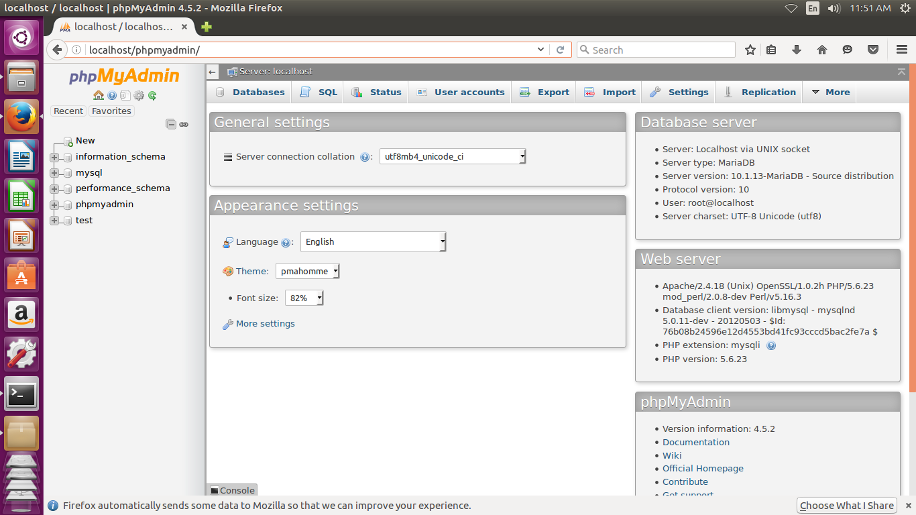Open Wiki link

[x=672, y=455]
